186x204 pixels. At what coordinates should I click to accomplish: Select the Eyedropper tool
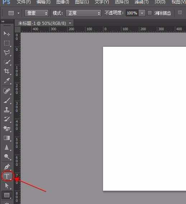(x=7, y=81)
